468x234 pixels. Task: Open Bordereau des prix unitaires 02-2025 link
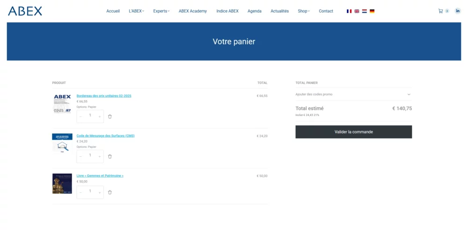[104, 96]
